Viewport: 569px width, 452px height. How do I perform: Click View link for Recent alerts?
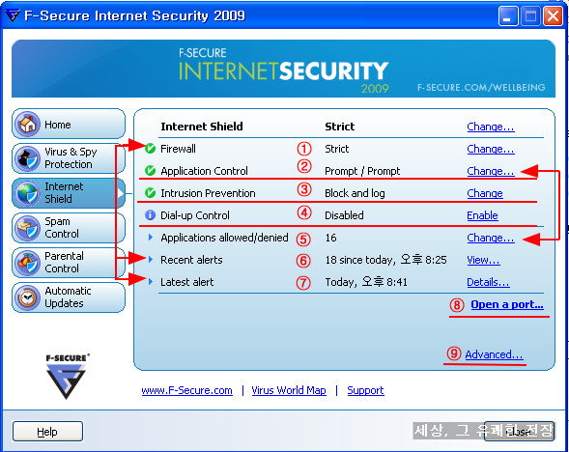tap(483, 260)
